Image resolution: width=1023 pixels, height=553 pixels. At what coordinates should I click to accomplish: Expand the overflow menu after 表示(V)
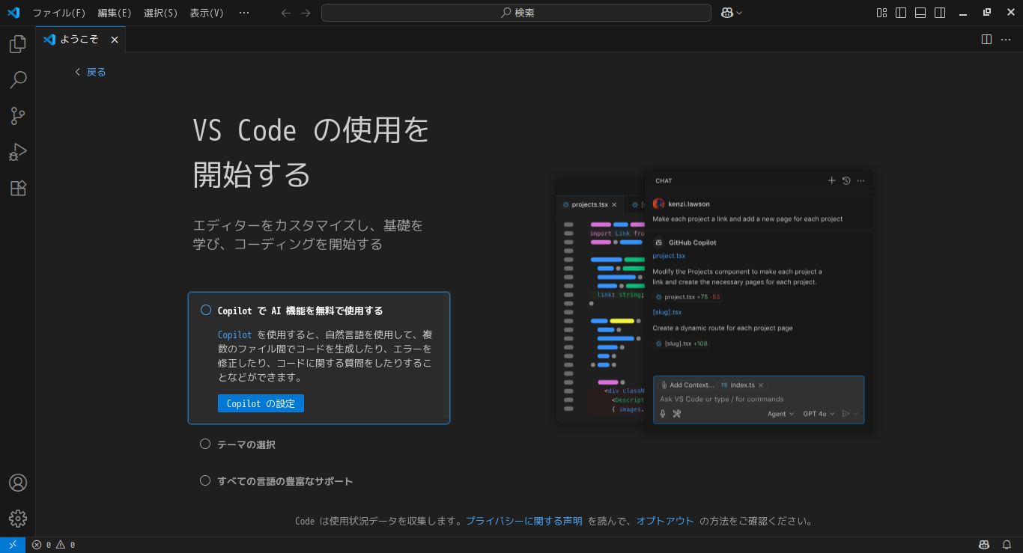244,13
